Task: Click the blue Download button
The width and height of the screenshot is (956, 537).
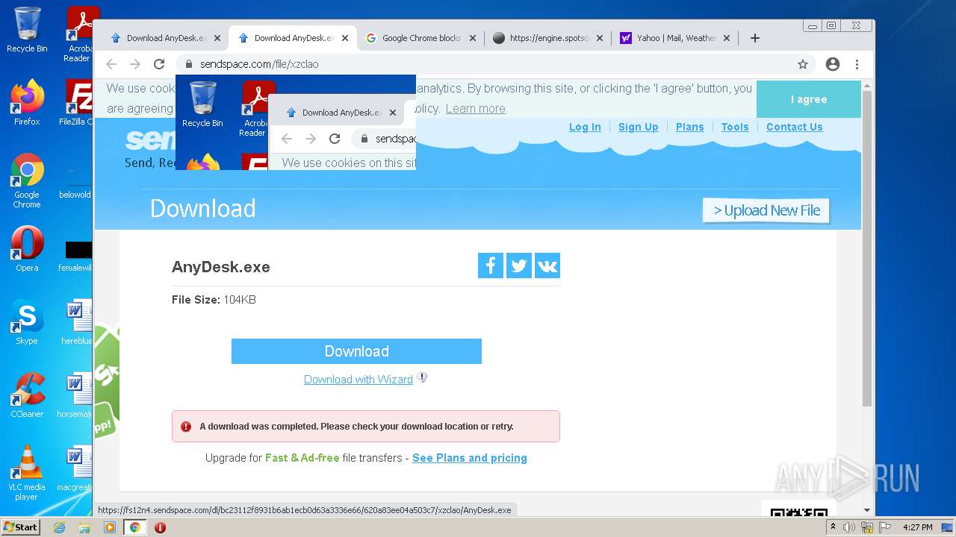Action: pos(356,351)
